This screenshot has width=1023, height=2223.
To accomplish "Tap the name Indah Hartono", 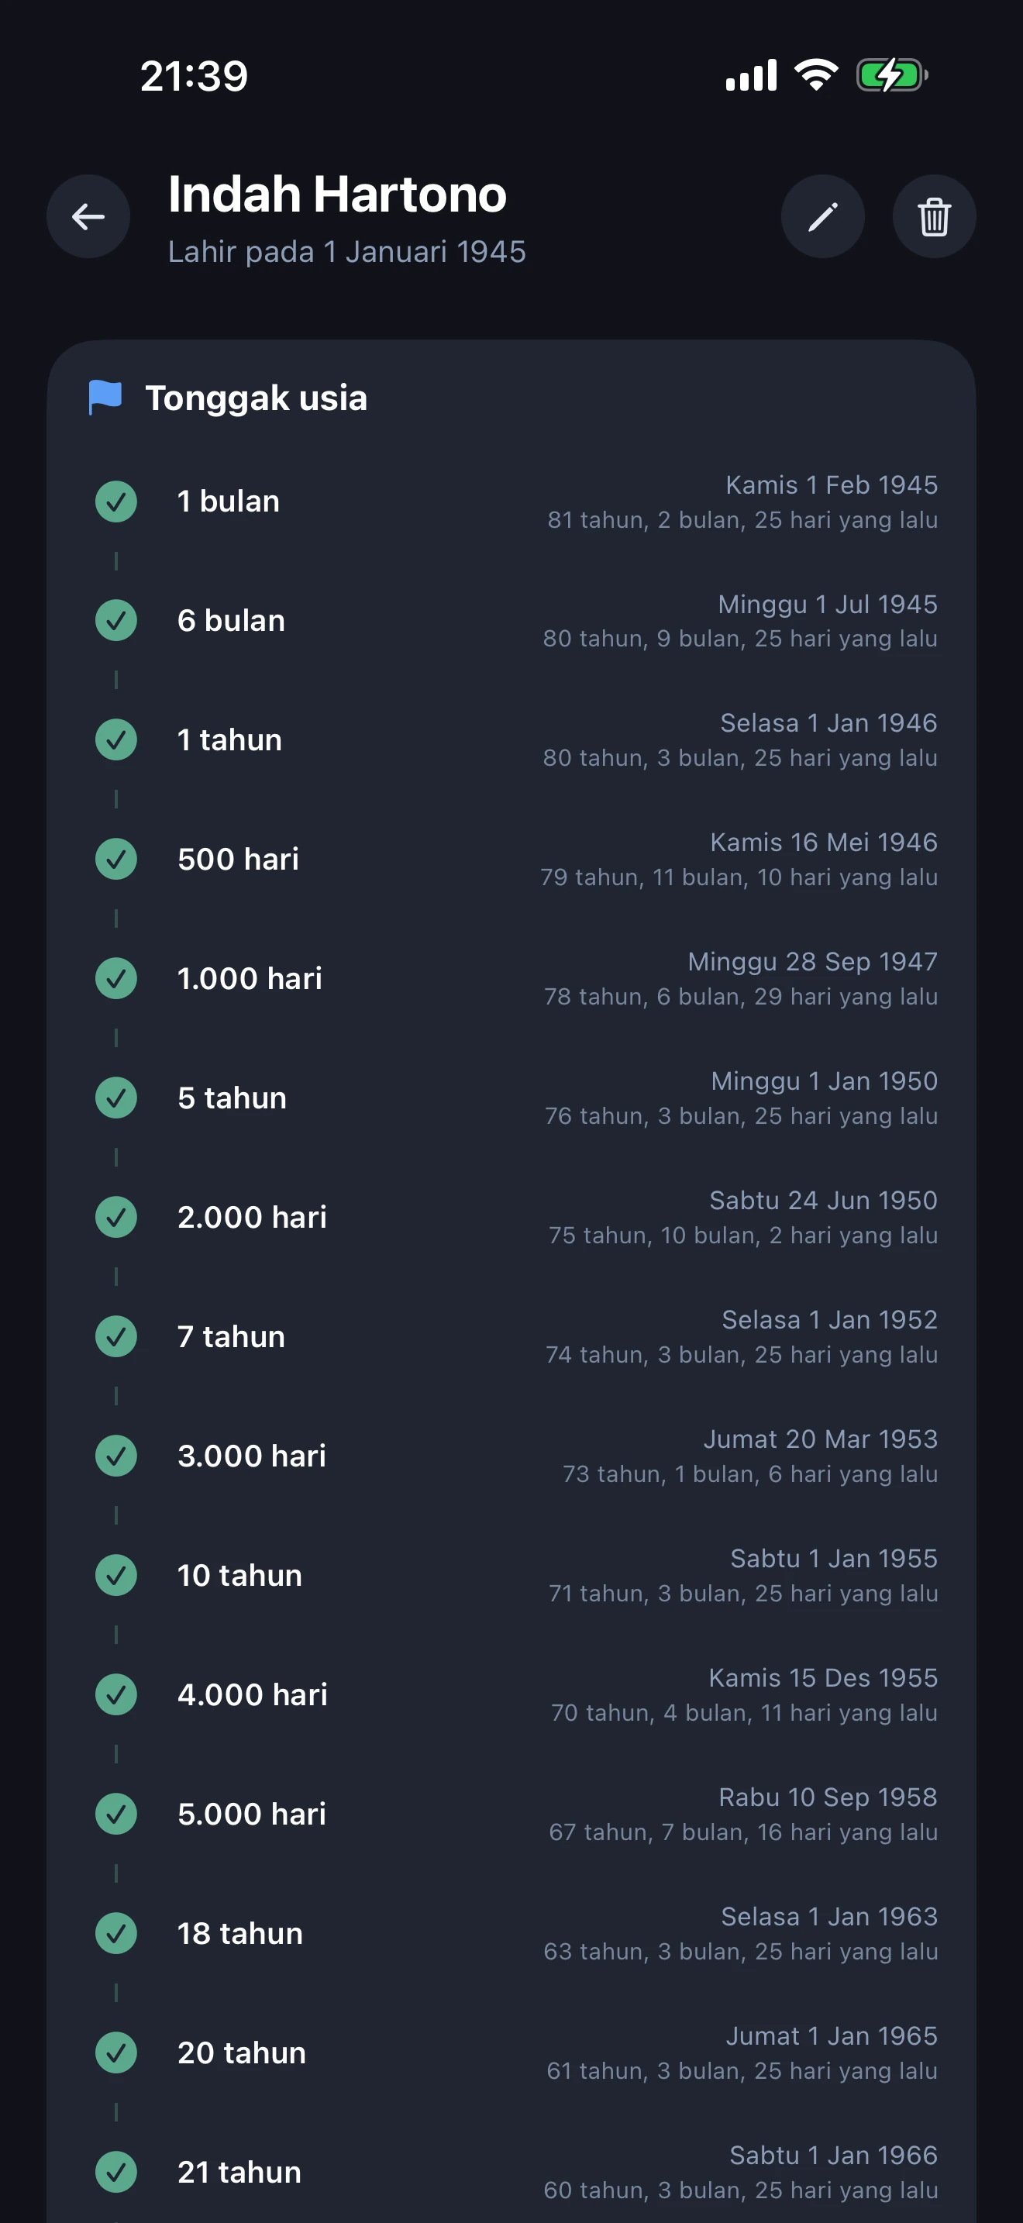I will click(x=337, y=195).
